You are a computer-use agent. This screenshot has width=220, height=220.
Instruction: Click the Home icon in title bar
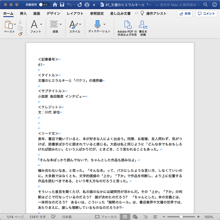tap(54, 5)
